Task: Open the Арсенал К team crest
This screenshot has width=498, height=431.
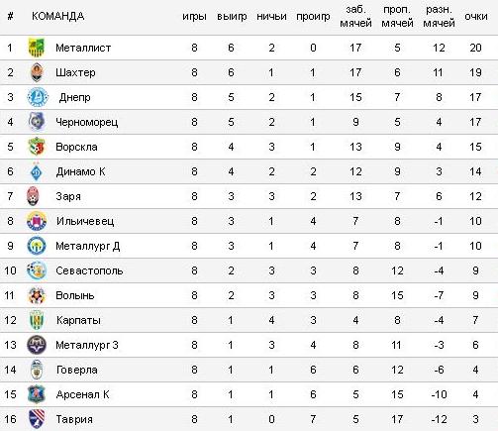Action: (37, 394)
